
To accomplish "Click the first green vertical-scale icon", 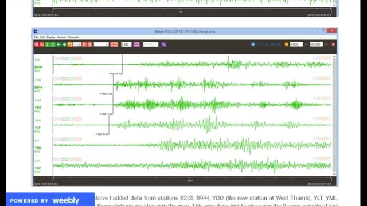I will click(x=48, y=45).
